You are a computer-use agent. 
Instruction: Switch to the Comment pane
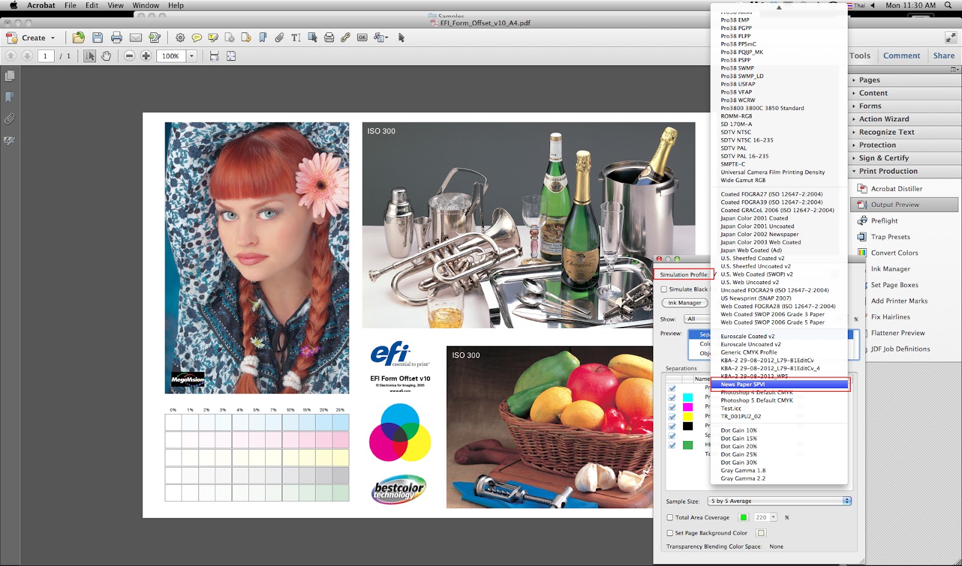coord(902,55)
